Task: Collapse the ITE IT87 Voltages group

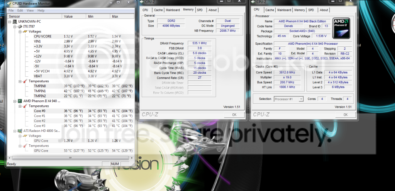Action: pyautogui.click(x=20, y=32)
